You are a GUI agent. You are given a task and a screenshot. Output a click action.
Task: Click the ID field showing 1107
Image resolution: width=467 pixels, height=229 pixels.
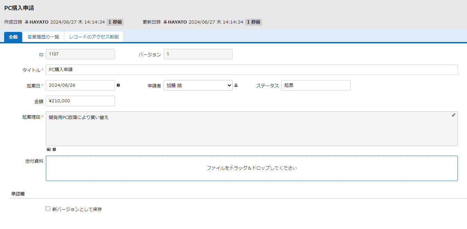(x=80, y=54)
